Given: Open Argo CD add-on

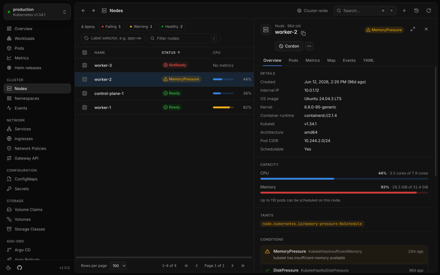Looking at the screenshot, I should coord(37,250).
